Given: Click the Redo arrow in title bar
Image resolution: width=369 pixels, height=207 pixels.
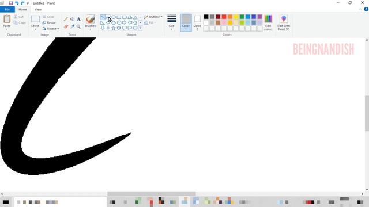Looking at the screenshot, I should coord(22,3).
